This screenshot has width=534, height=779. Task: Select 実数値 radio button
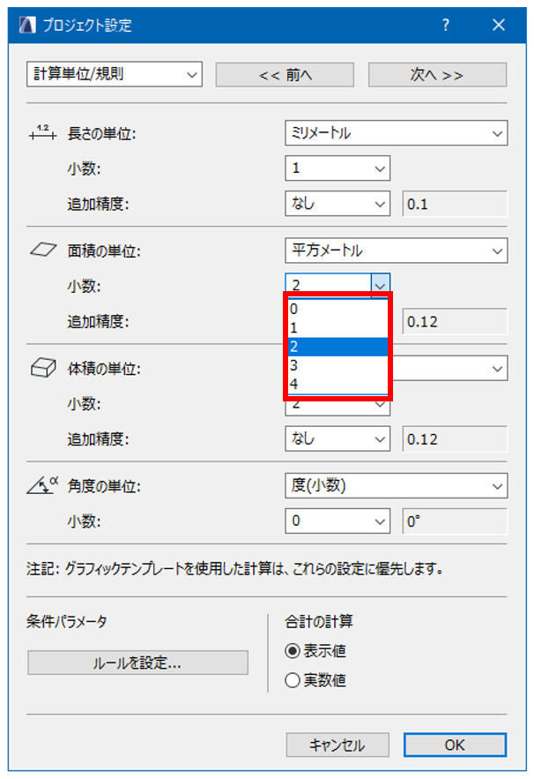point(293,680)
